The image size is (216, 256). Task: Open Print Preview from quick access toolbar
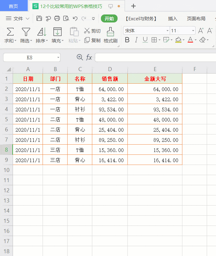pyautogui.click(x=66, y=18)
